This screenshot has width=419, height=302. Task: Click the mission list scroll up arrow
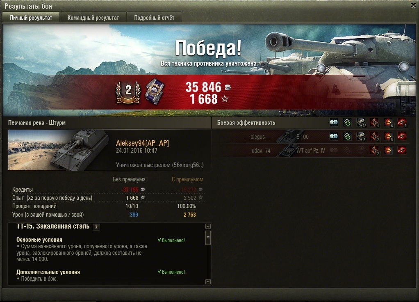[x=208, y=226]
